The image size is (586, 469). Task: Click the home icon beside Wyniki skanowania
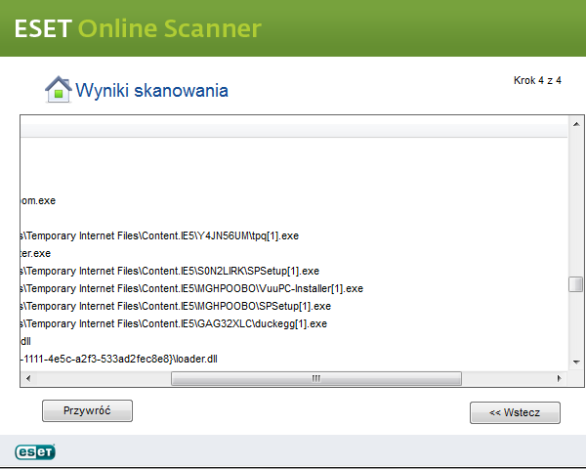coord(58,89)
